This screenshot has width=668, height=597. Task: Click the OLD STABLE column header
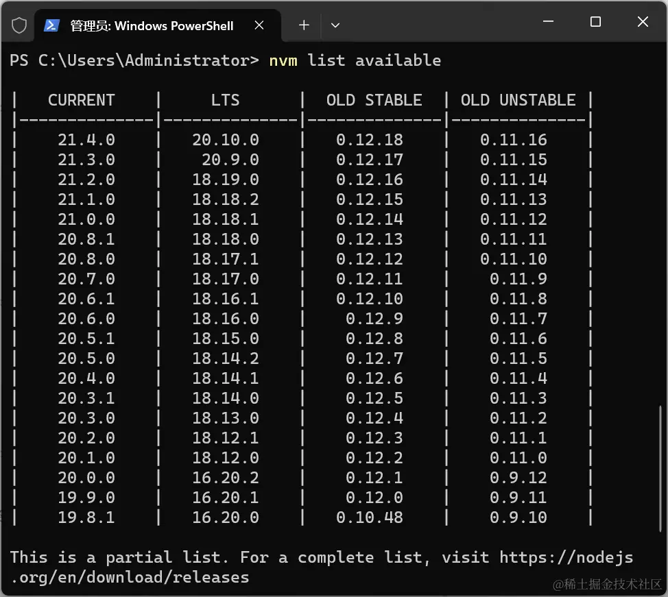pyautogui.click(x=374, y=100)
